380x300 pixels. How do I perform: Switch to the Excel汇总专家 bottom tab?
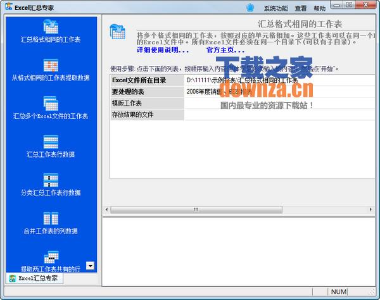tap(34, 278)
